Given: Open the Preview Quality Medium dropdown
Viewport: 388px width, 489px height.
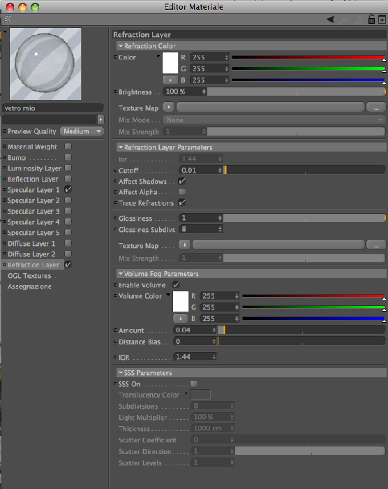Looking at the screenshot, I should [x=82, y=131].
